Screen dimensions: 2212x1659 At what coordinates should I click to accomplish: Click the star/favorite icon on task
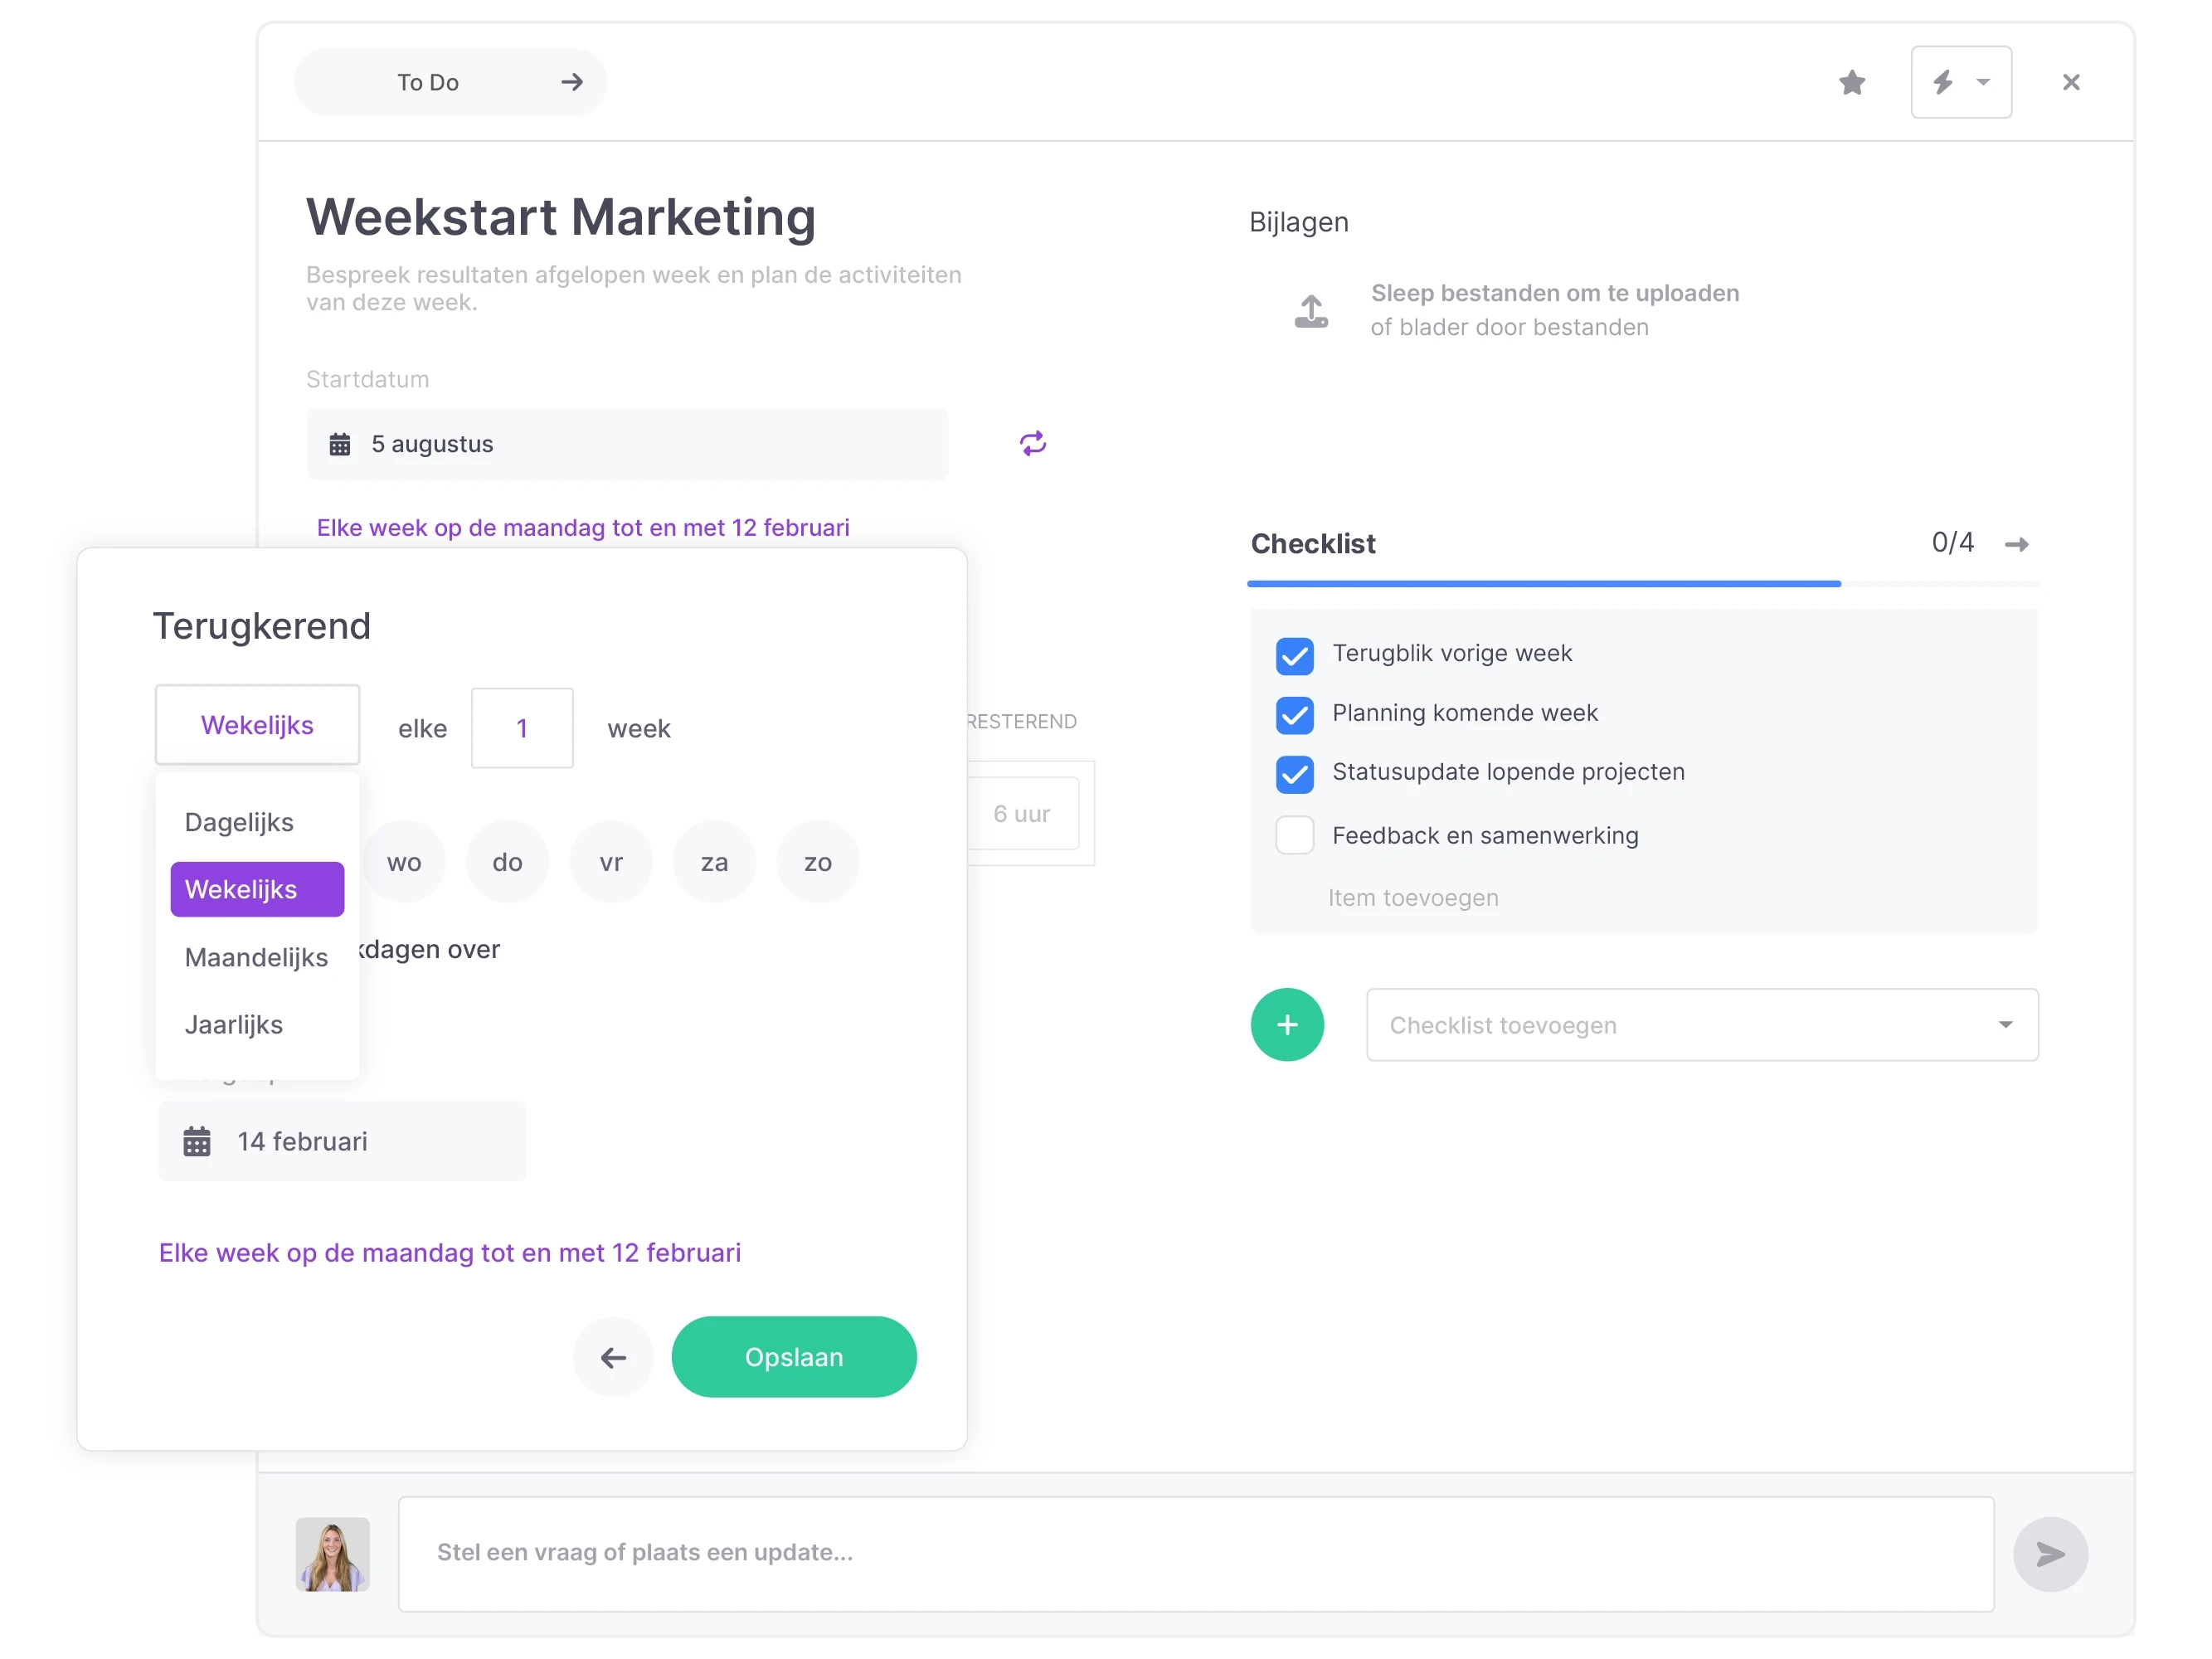[x=1853, y=82]
